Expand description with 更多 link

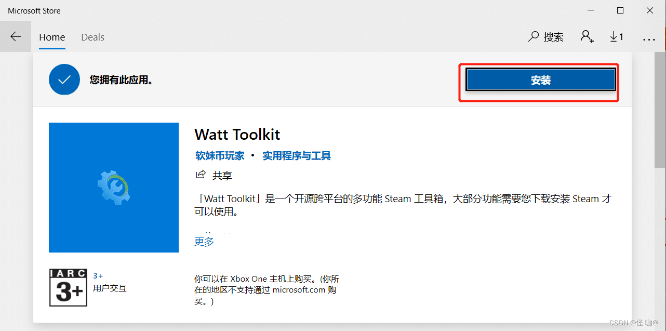tap(204, 242)
